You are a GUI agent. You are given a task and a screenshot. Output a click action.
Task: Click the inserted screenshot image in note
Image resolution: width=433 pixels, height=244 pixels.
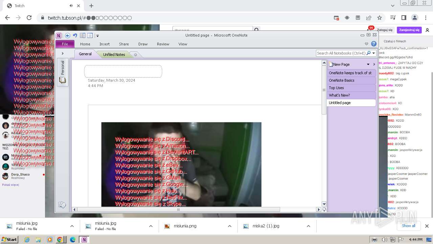181,164
